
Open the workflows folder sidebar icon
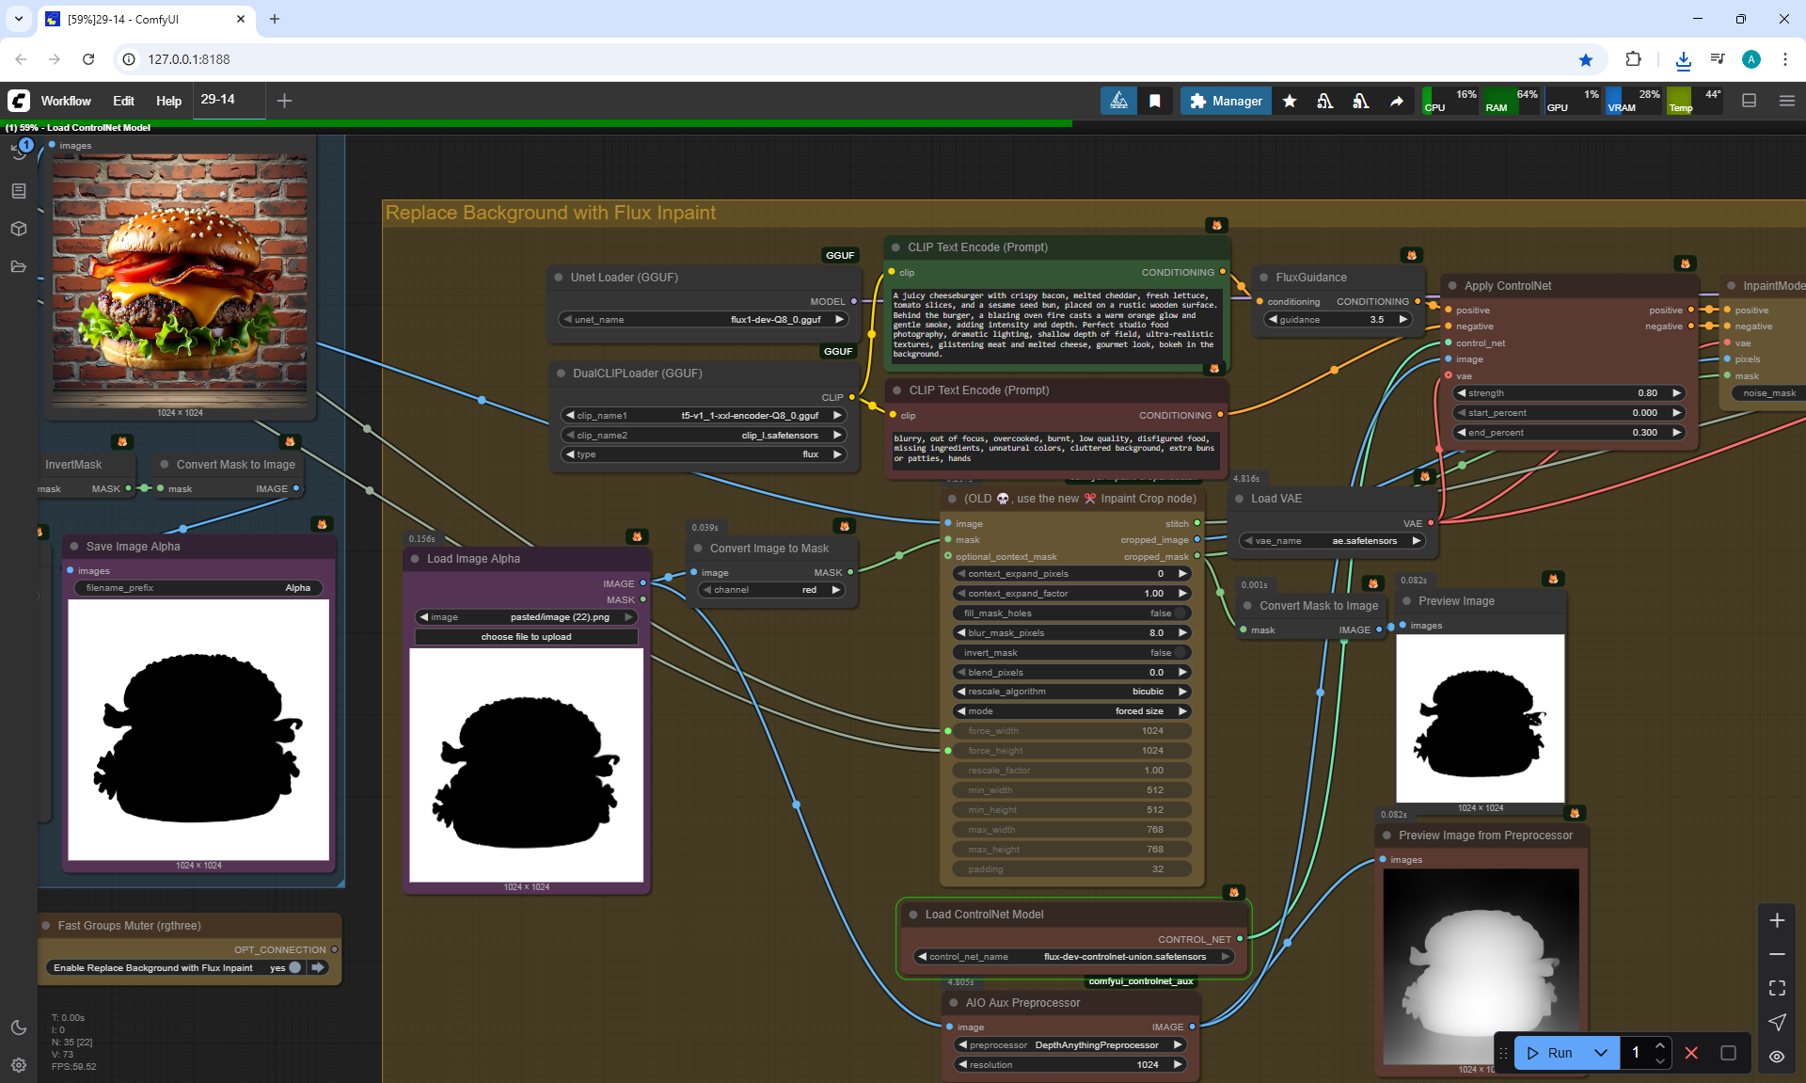[18, 266]
